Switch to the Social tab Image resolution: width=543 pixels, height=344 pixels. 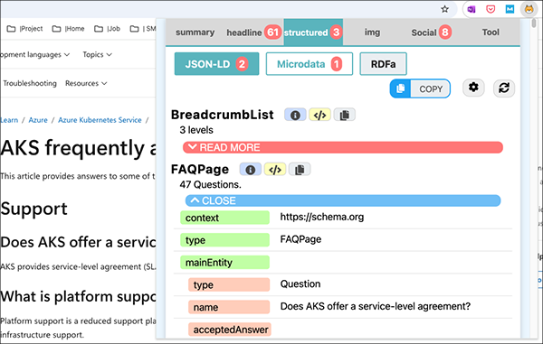(x=431, y=33)
